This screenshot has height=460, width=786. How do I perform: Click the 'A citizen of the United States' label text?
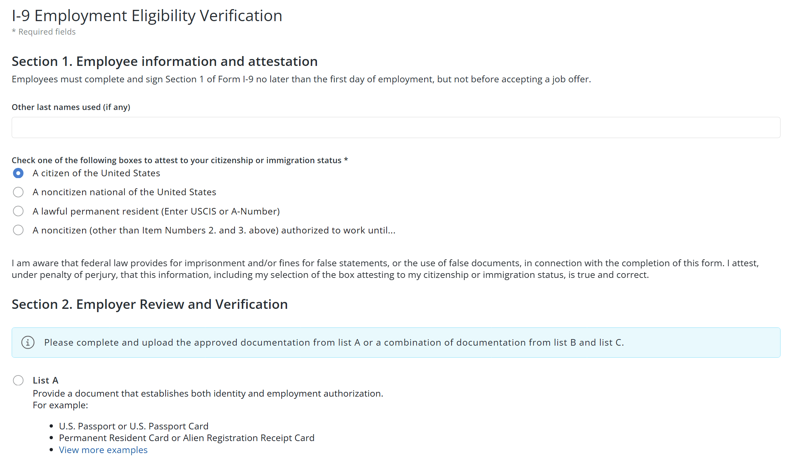click(96, 173)
